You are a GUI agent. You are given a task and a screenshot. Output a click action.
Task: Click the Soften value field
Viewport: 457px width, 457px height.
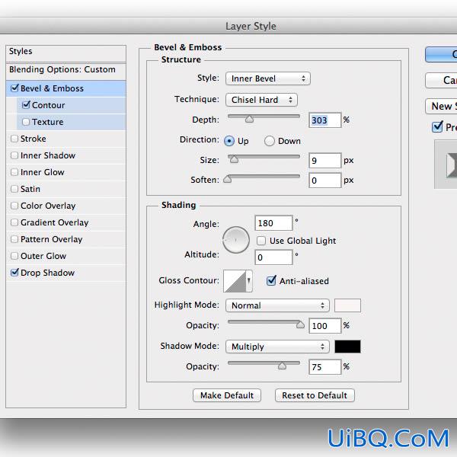[x=324, y=180]
